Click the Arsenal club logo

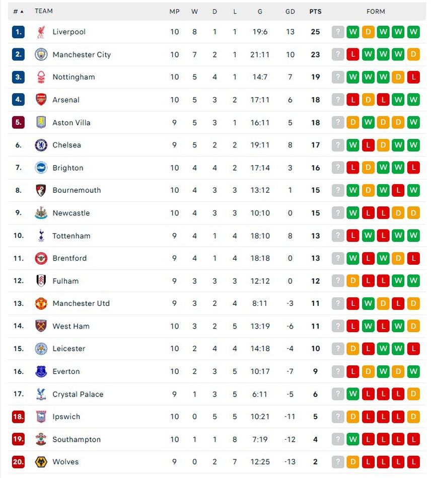tap(42, 100)
